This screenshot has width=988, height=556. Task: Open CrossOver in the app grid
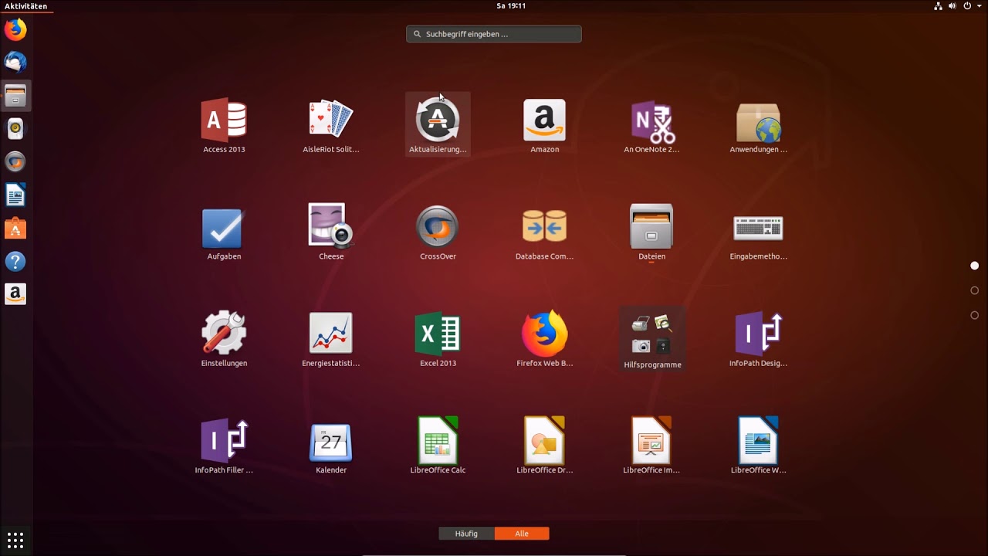(438, 232)
